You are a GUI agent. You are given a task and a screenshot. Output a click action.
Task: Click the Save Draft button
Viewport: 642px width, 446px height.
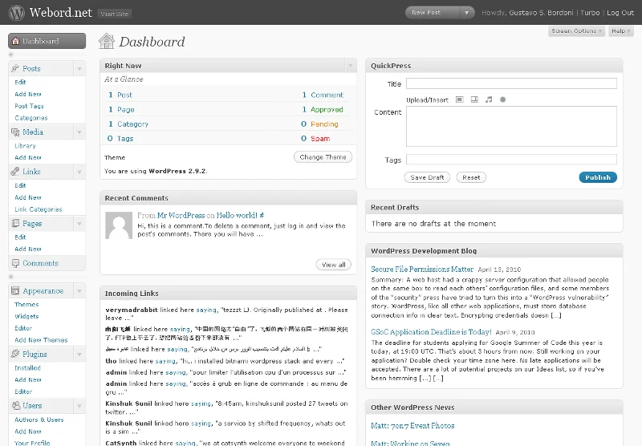point(427,177)
